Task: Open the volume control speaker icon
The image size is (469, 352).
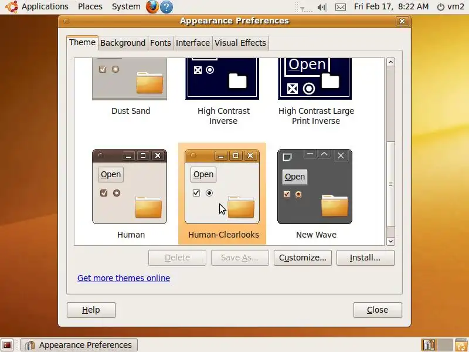Action: coord(322,7)
